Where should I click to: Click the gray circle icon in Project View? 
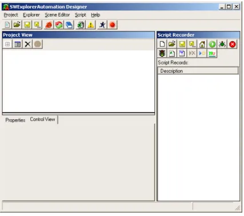tap(38, 44)
